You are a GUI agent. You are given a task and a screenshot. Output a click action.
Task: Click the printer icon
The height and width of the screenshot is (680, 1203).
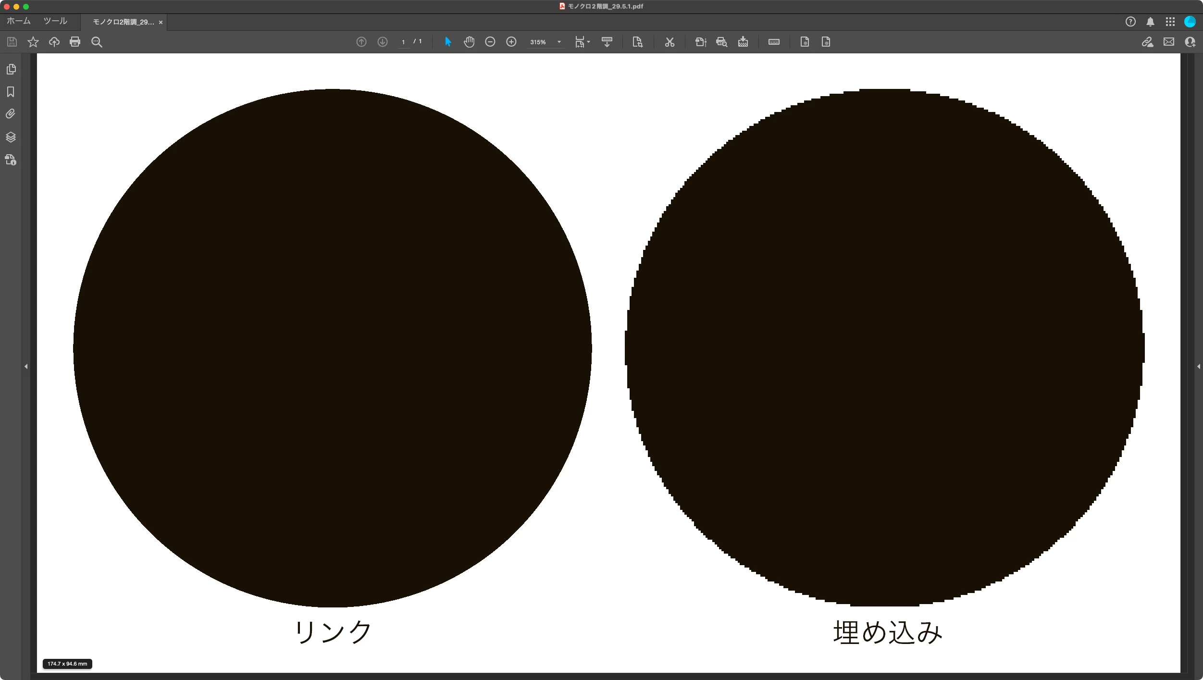(x=75, y=42)
